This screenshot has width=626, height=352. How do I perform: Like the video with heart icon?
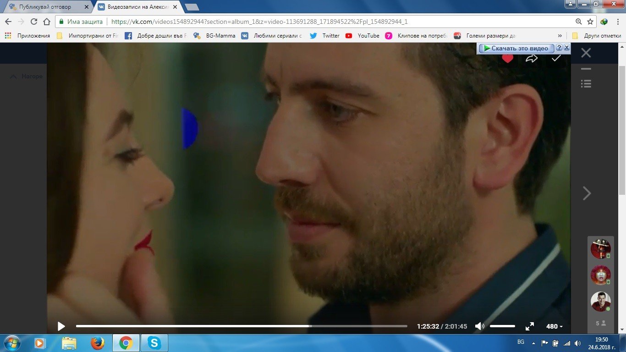point(507,58)
